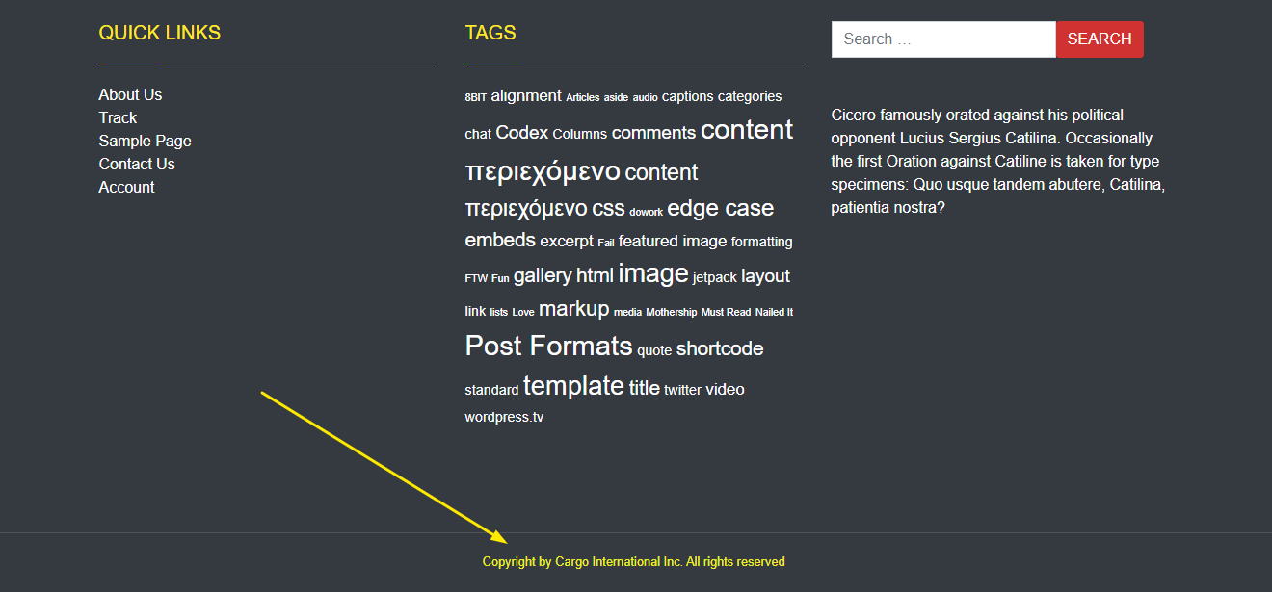Open the Articles tag
Screen dimensions: 1272x592
(x=582, y=97)
